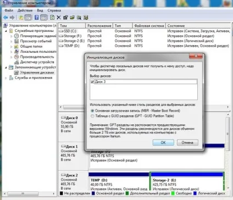Select the TEMP (D:) 40,00 ГБ partition
Viewport: 233px width, 200px height.
[119, 181]
